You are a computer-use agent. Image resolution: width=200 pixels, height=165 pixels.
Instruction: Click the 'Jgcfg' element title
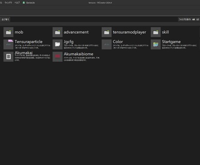(x=69, y=42)
